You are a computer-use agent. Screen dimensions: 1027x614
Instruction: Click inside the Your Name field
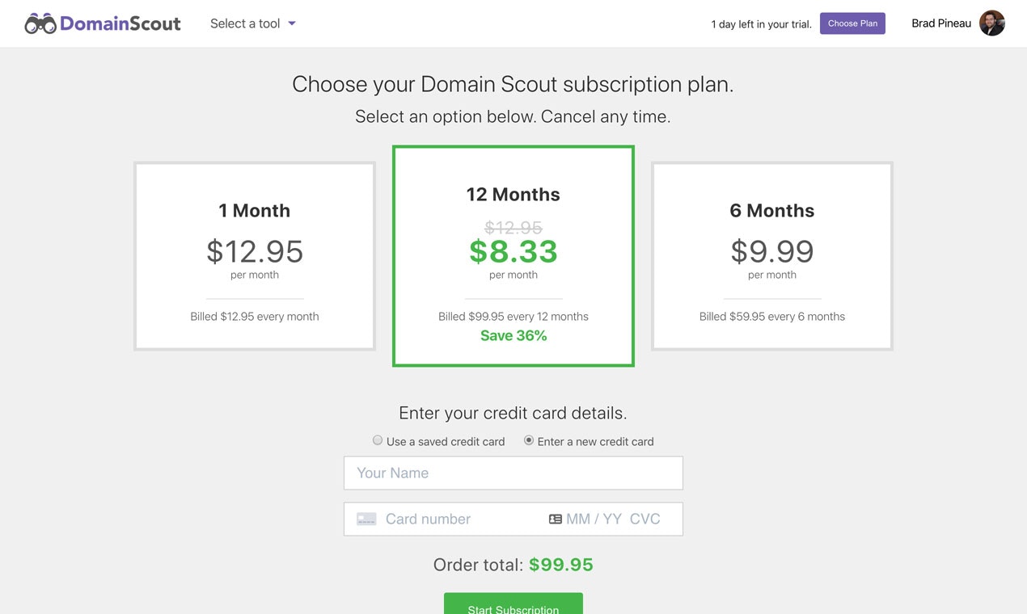coord(513,473)
